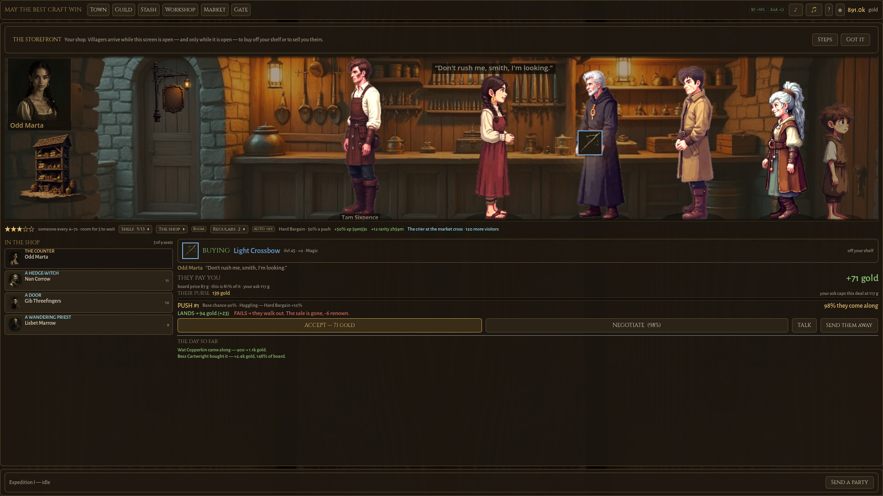Go to the Gate tab

click(x=241, y=10)
